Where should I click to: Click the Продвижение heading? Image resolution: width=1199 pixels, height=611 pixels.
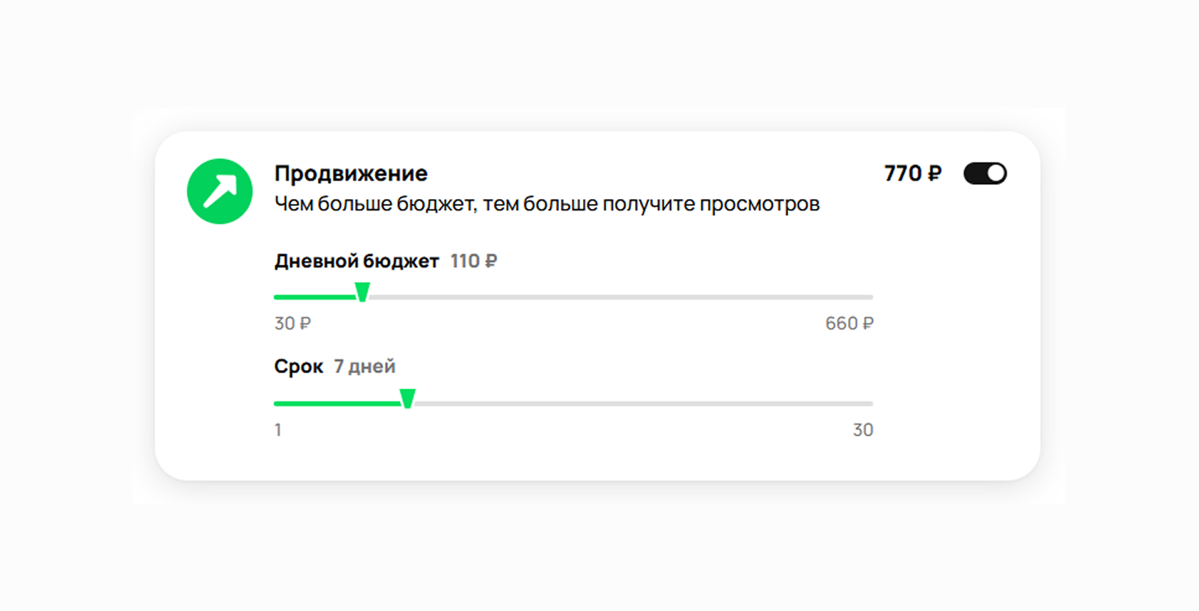click(x=351, y=173)
